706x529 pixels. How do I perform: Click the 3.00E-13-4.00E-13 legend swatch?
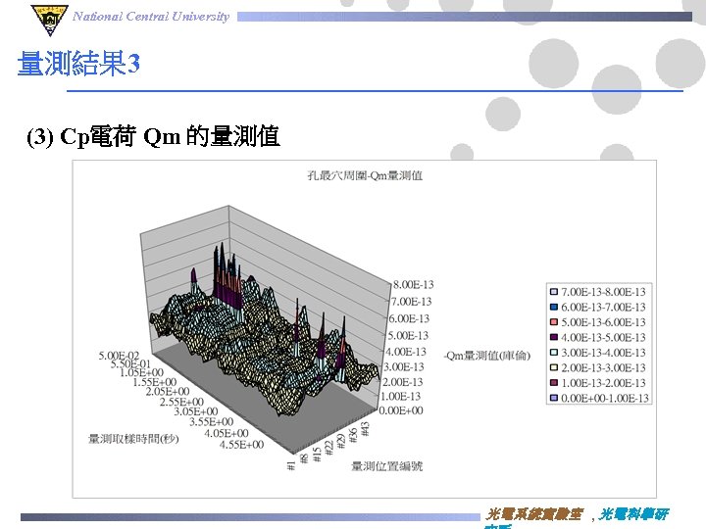pyautogui.click(x=554, y=353)
